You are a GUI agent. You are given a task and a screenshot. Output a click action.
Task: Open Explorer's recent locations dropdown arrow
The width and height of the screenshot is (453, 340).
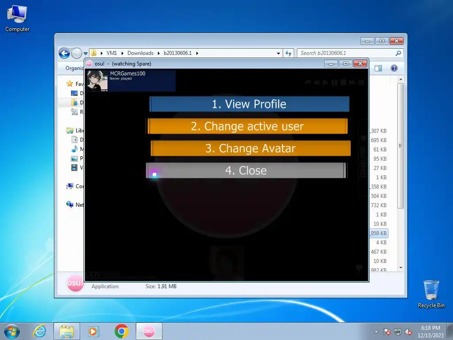point(85,54)
